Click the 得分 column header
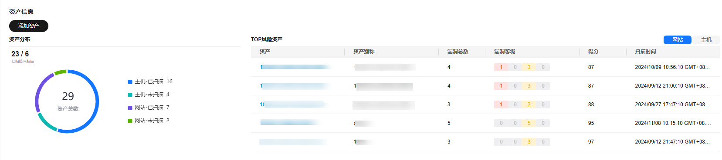 coord(593,52)
